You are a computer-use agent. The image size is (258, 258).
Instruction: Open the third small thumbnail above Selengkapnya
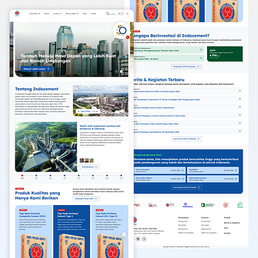[x=92, y=161]
